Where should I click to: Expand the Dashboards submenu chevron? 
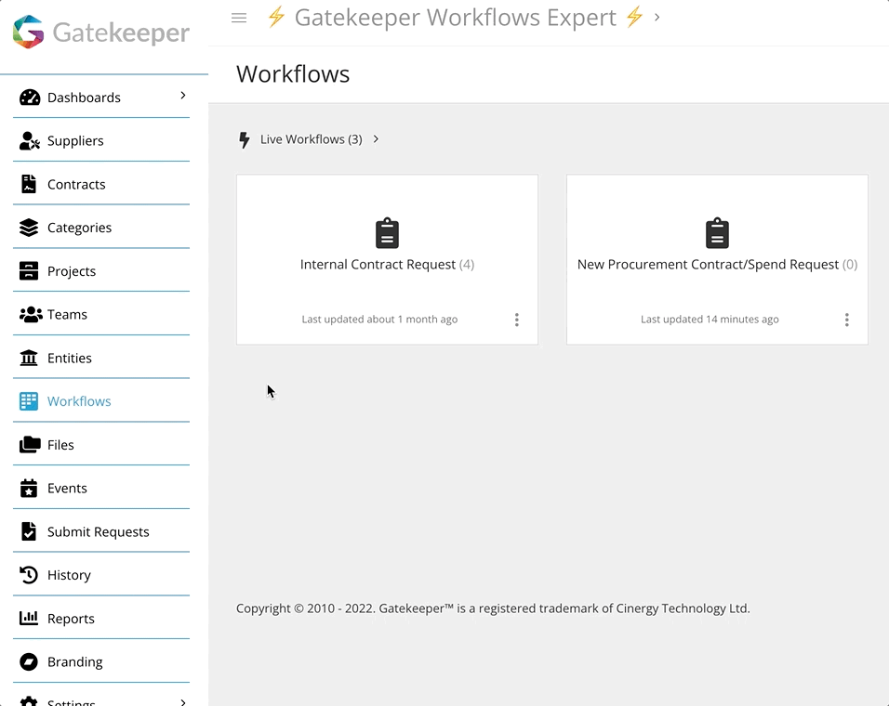[182, 96]
